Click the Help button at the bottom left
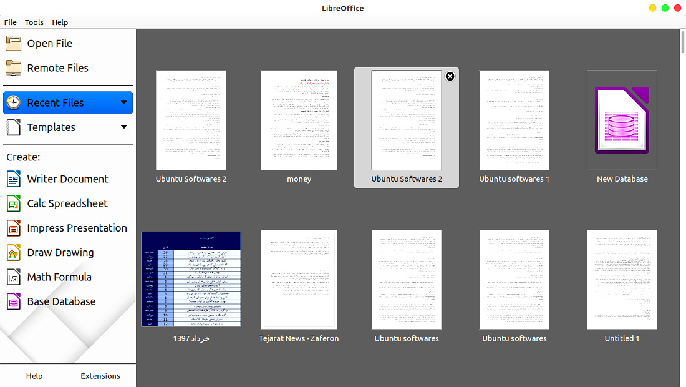This screenshot has height=387, width=686. 34,376
